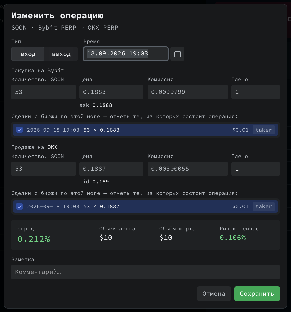
Task: Save changes with «Сохранить» button
Action: (257, 294)
